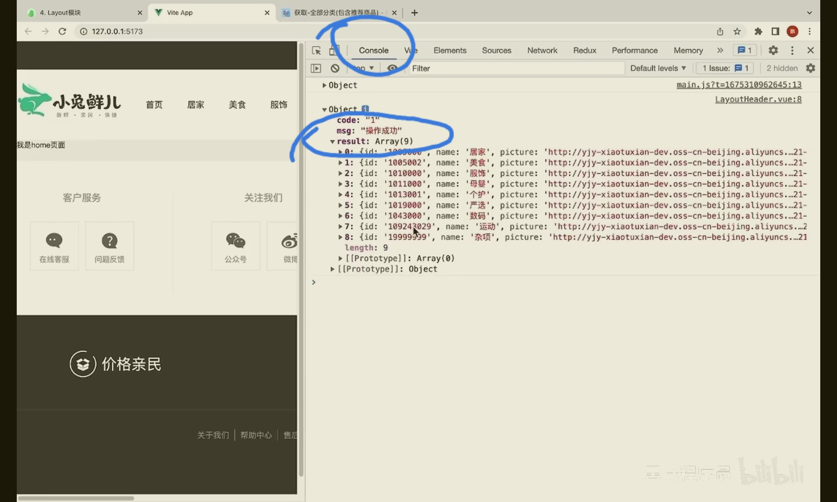Click the inspect element picker icon

(316, 51)
